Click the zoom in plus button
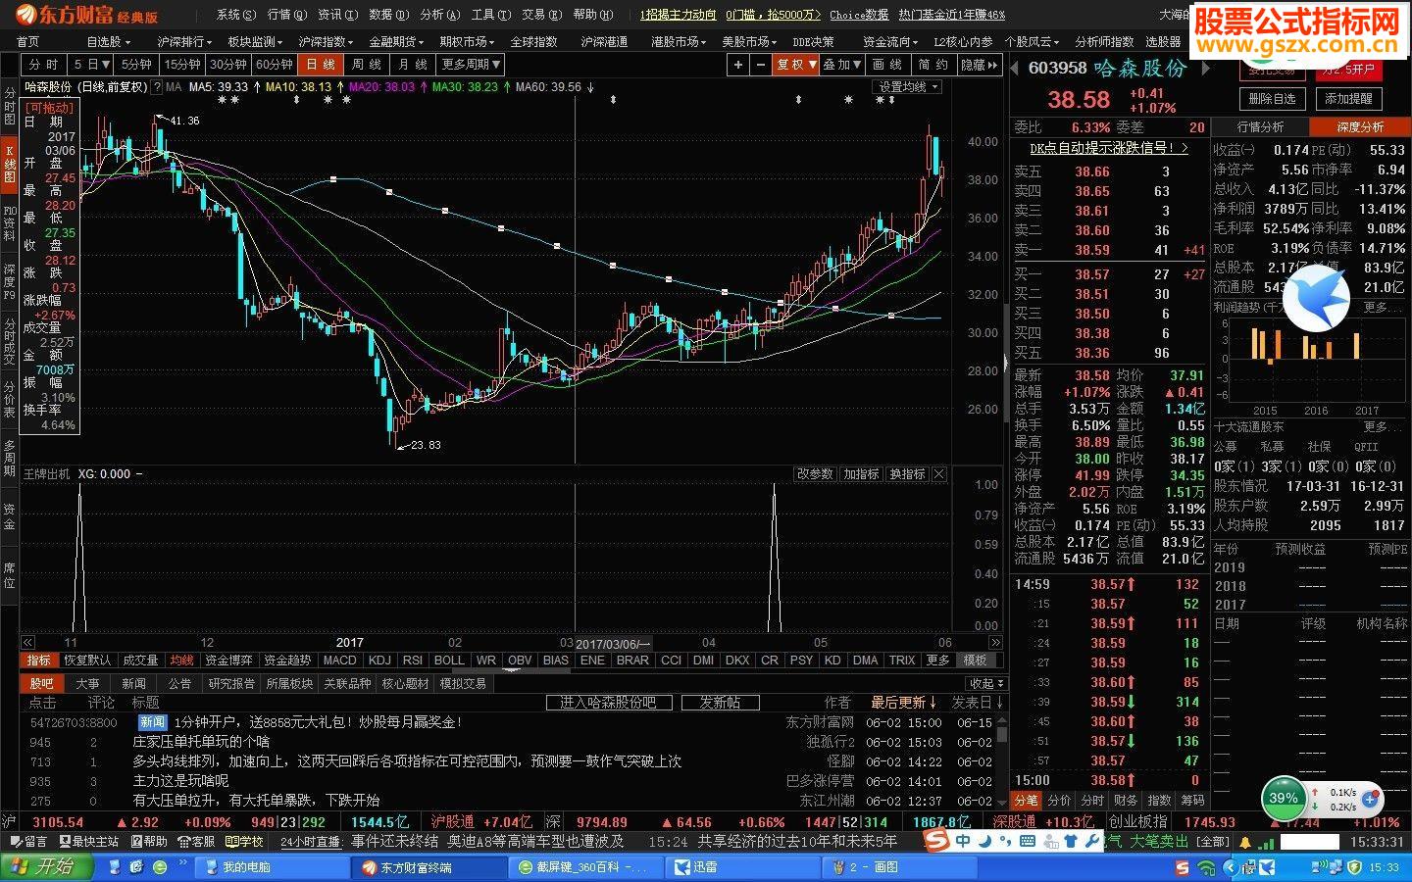Viewport: 1412px width, 882px height. pyautogui.click(x=738, y=65)
